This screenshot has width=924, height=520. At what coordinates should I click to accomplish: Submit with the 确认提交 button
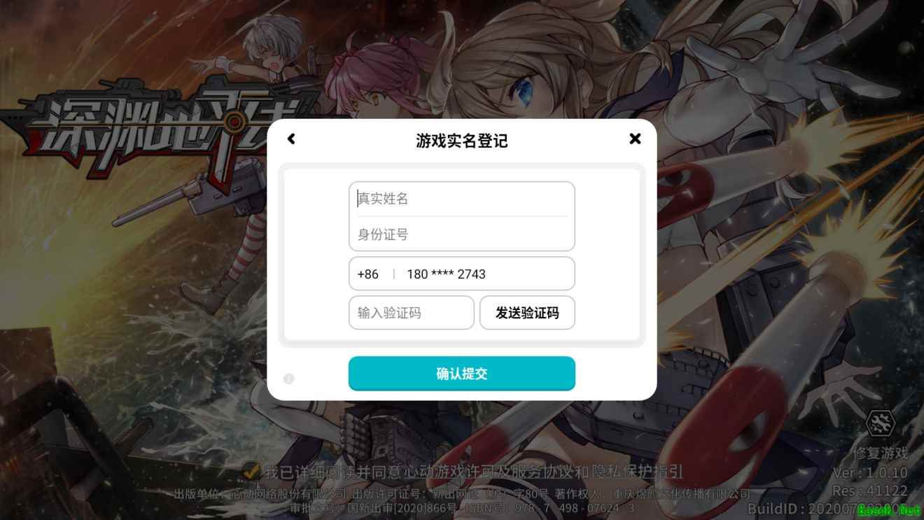tap(462, 374)
